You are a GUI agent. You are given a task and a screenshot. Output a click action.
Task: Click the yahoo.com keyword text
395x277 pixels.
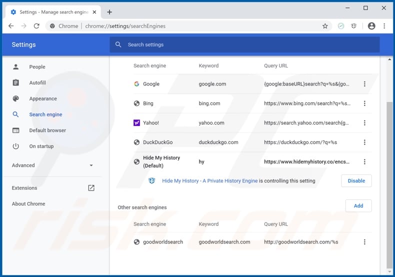pyautogui.click(x=211, y=122)
